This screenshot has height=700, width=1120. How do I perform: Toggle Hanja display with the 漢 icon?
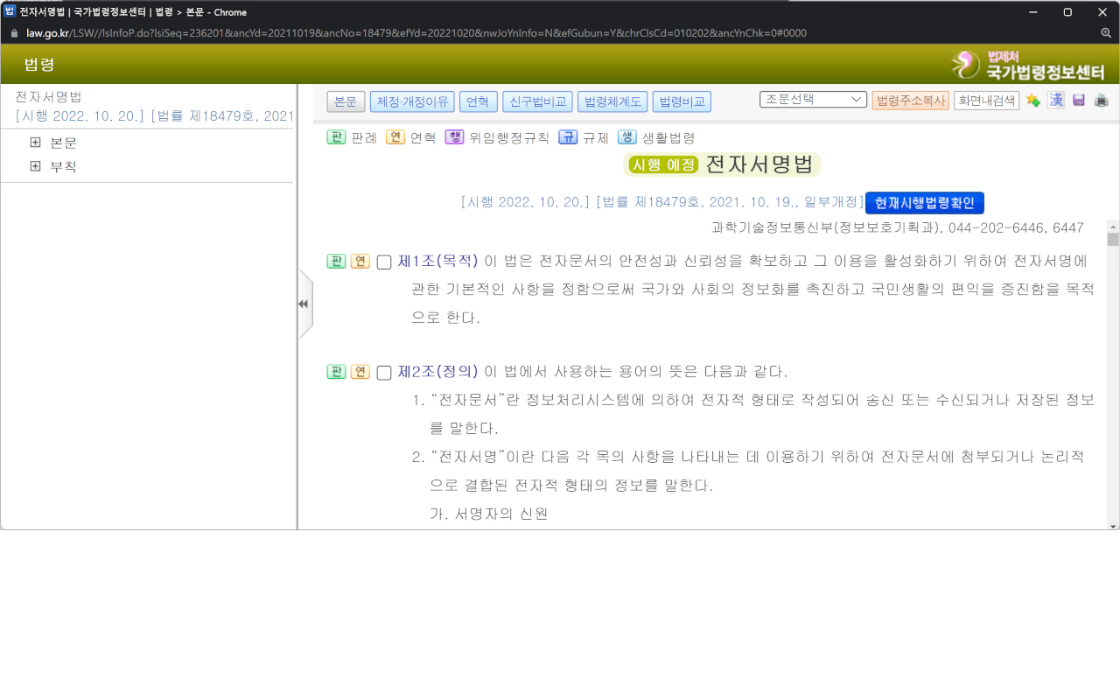point(1056,101)
